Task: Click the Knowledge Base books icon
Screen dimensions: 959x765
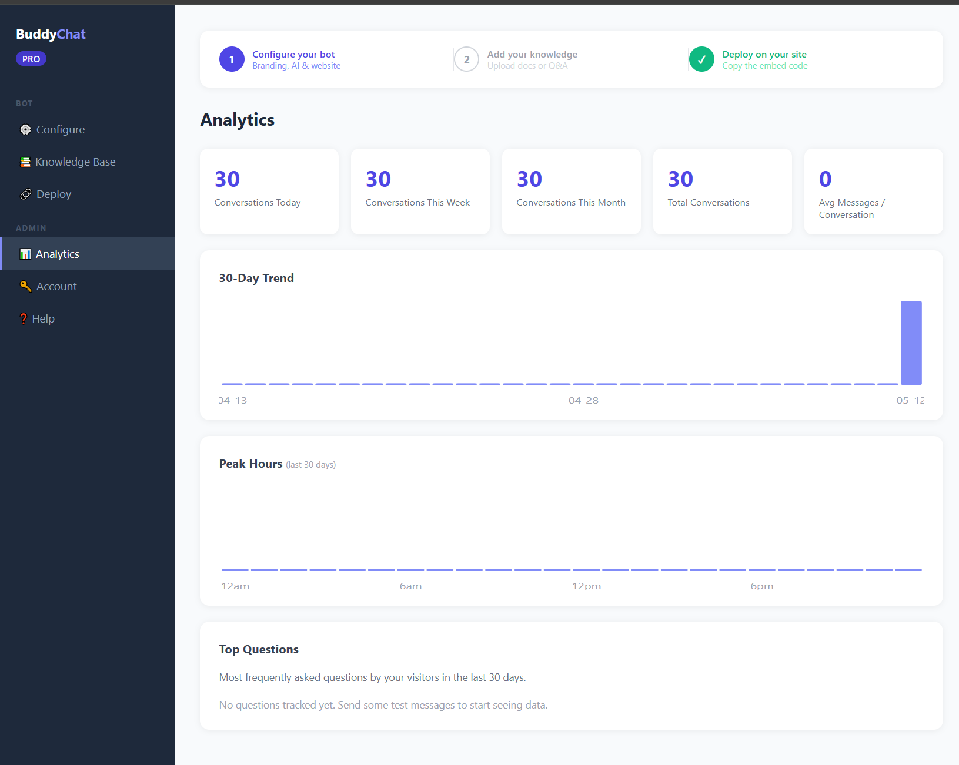Action: click(25, 162)
